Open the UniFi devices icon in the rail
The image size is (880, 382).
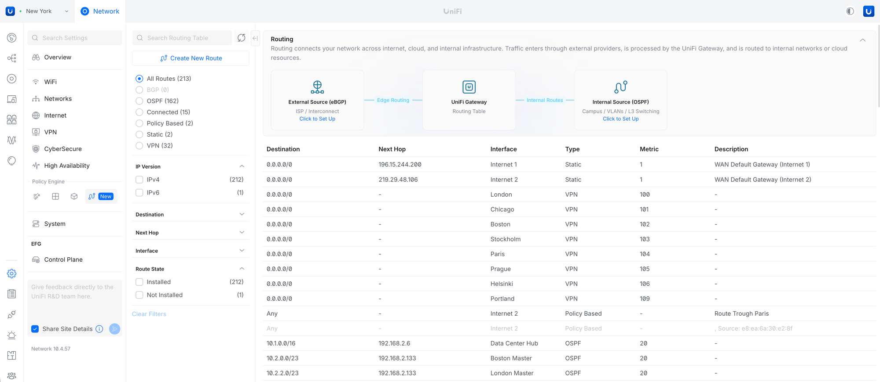12,79
